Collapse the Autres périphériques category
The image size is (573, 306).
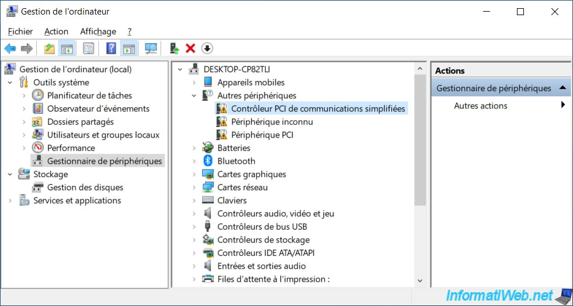(195, 96)
